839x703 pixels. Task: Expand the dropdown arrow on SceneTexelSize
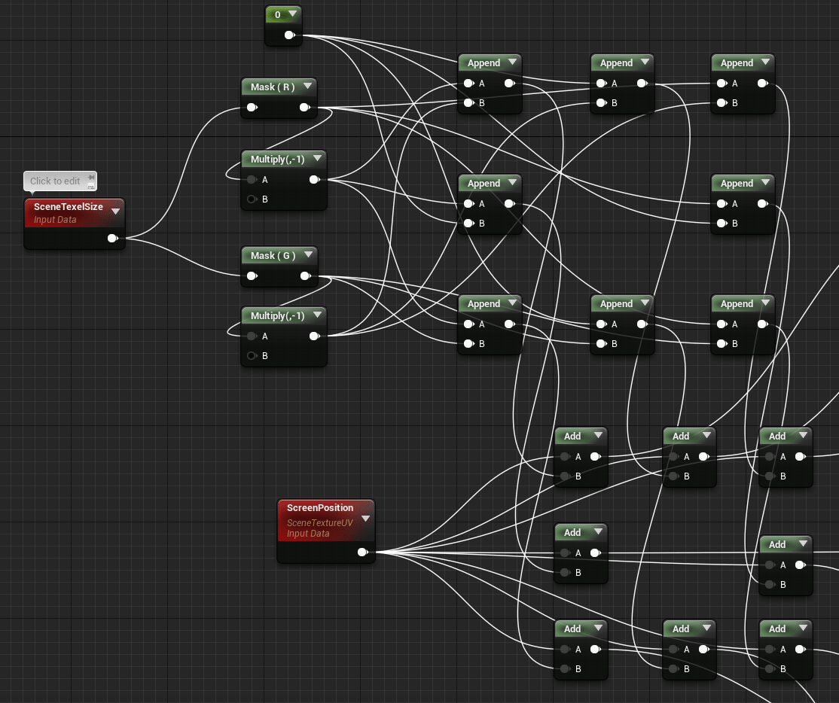[116, 211]
